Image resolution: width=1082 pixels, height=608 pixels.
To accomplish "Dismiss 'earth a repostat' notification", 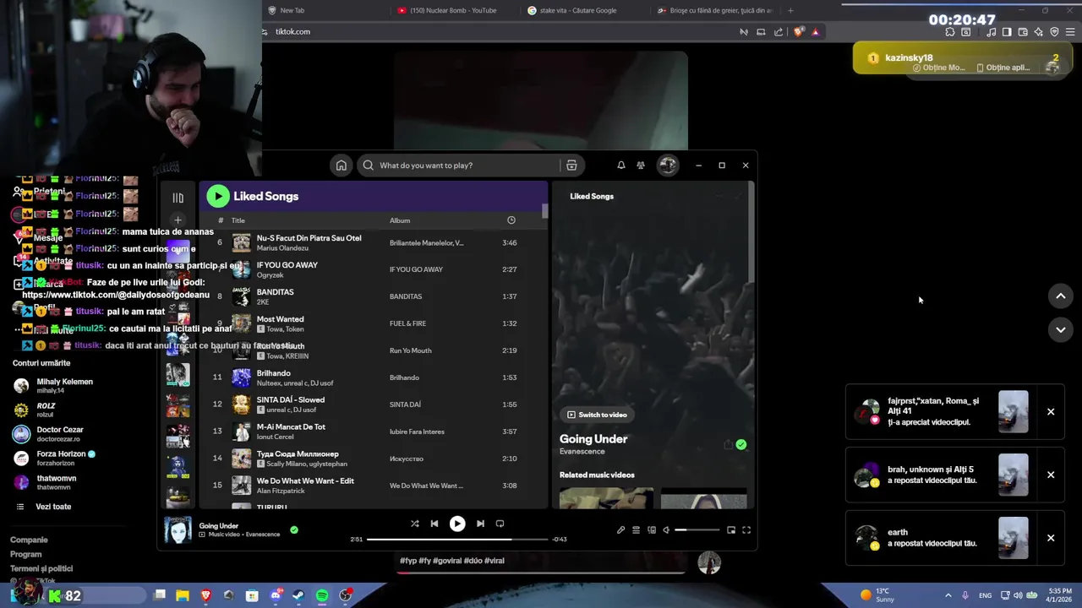I will tap(1051, 538).
